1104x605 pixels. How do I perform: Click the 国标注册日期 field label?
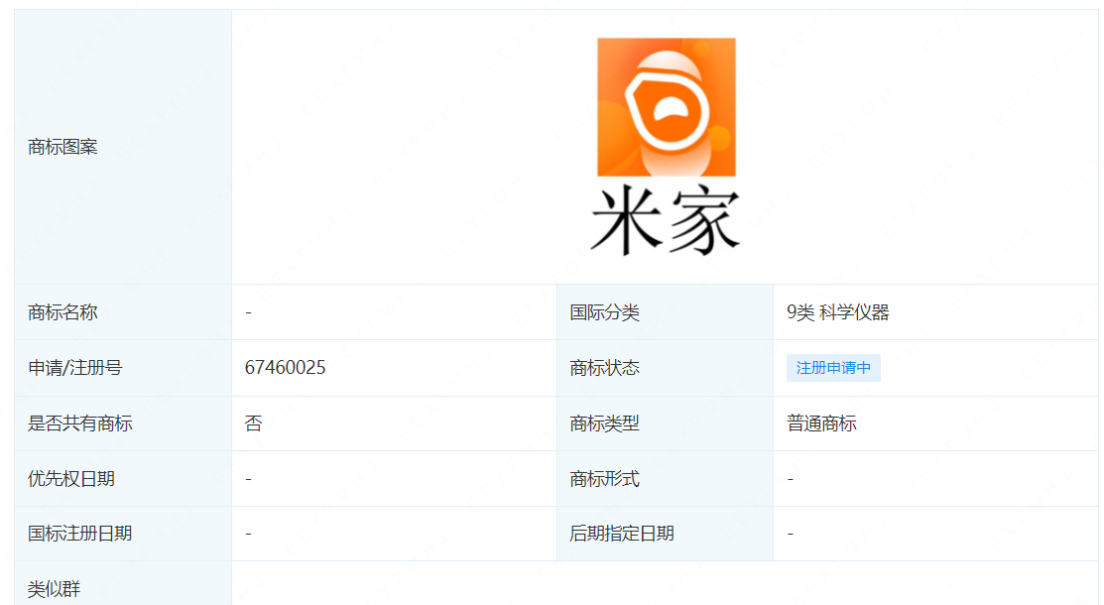(80, 534)
